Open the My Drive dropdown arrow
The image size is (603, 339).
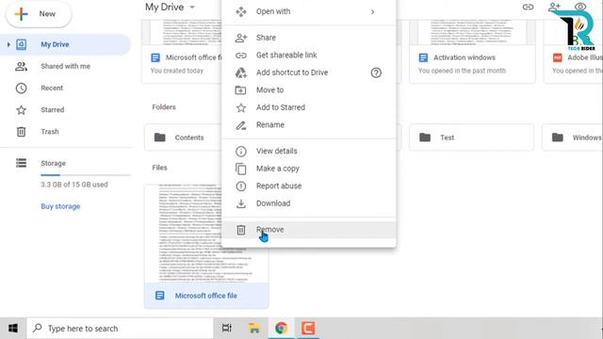pyautogui.click(x=192, y=8)
